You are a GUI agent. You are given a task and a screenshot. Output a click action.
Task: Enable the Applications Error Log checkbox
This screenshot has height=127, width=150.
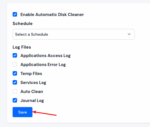(x=15, y=64)
